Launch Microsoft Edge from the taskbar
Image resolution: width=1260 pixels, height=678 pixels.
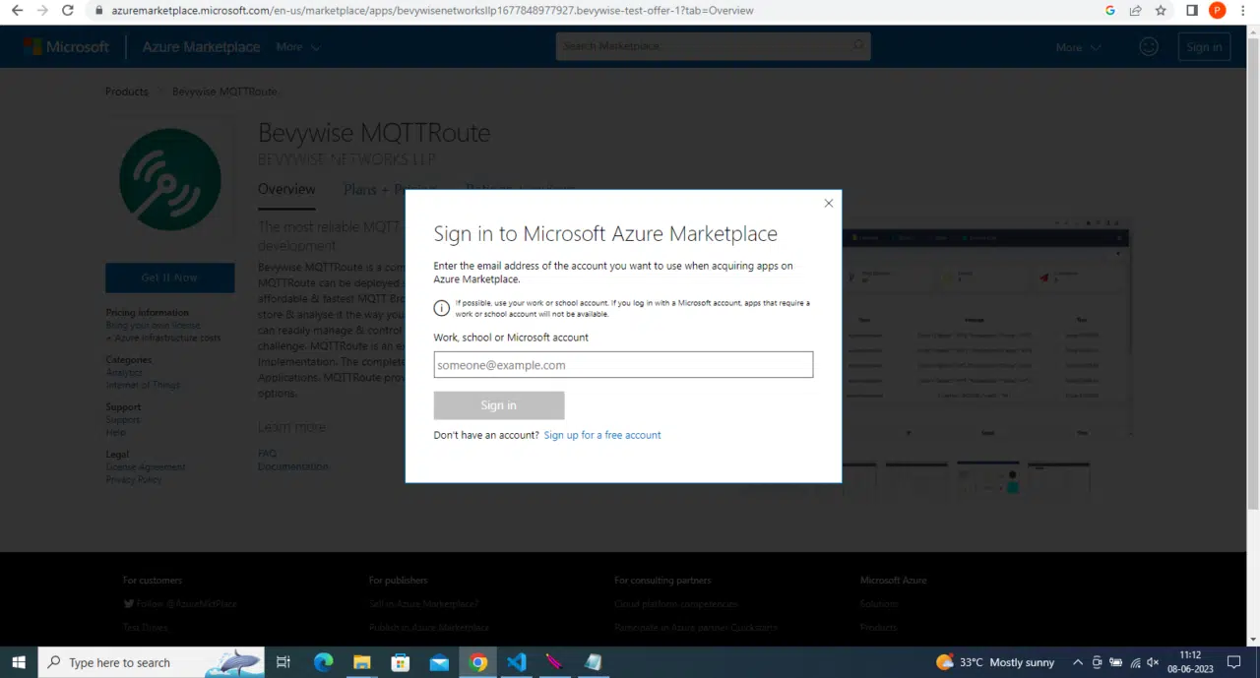(x=323, y=662)
